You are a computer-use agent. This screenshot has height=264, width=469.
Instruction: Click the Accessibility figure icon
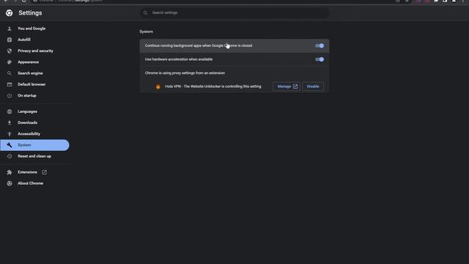click(x=10, y=133)
